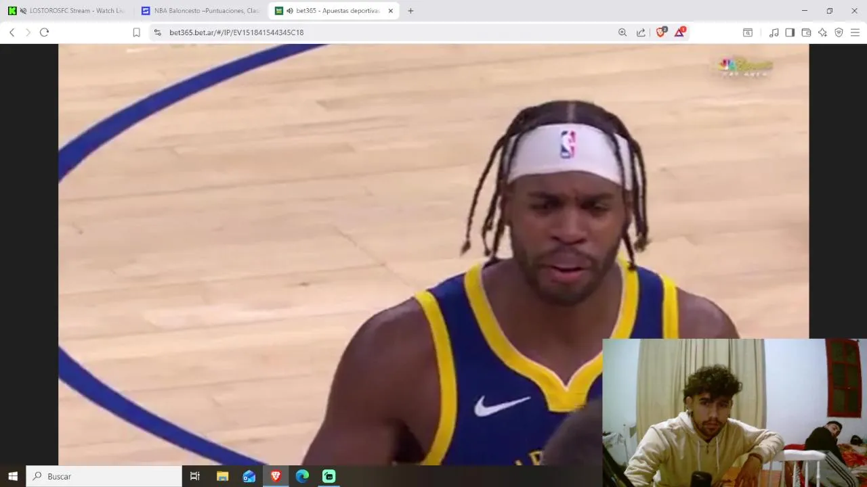Image resolution: width=867 pixels, height=487 pixels.
Task: Select the bet365 Apuestas deportivas tab
Action: tap(334, 11)
